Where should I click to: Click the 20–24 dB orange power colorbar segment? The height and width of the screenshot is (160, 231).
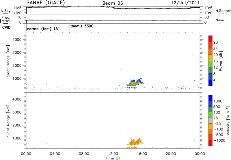click(x=210, y=51)
